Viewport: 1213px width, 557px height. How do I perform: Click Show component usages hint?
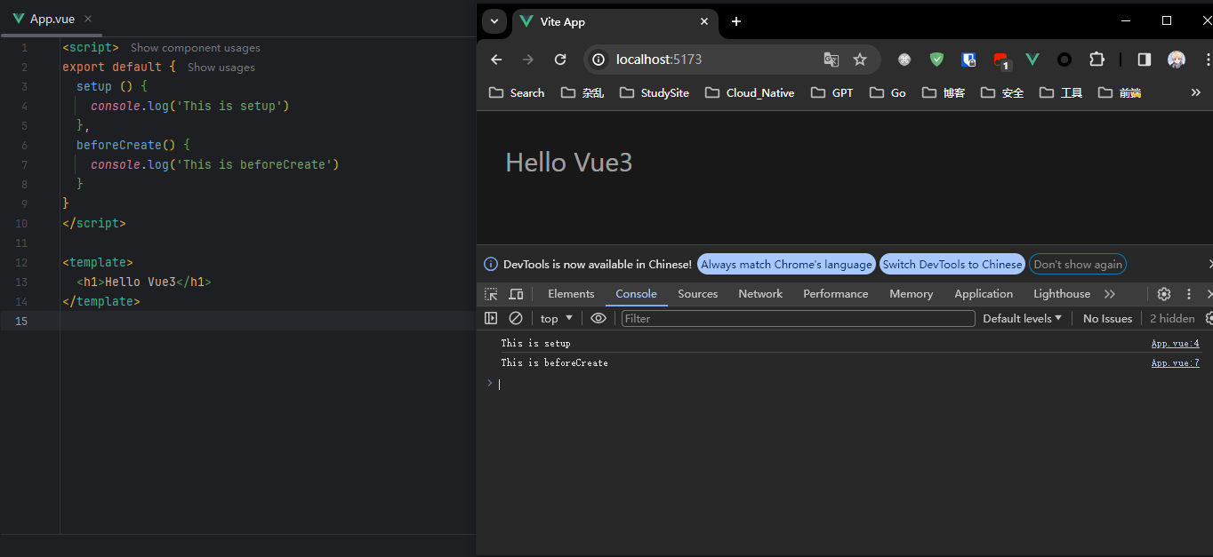196,48
